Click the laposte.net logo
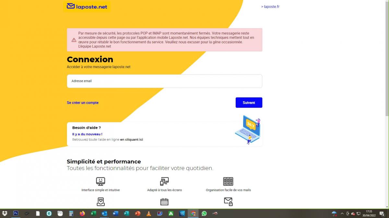This screenshot has width=389, height=218. click(87, 6)
